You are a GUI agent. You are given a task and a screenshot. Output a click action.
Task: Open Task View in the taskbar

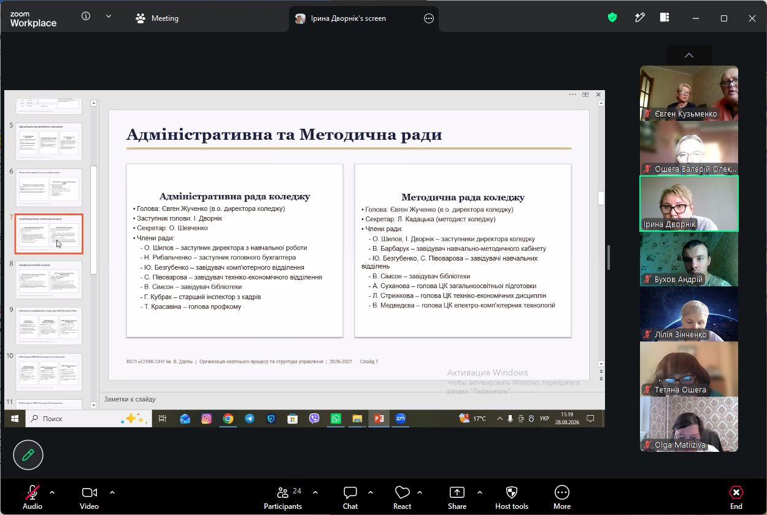(162, 418)
